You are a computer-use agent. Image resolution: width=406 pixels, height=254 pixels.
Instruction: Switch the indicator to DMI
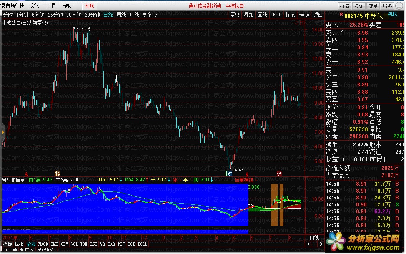tap(54, 244)
